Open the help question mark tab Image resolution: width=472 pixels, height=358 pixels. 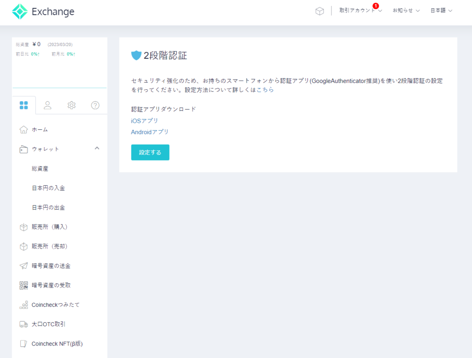click(95, 105)
